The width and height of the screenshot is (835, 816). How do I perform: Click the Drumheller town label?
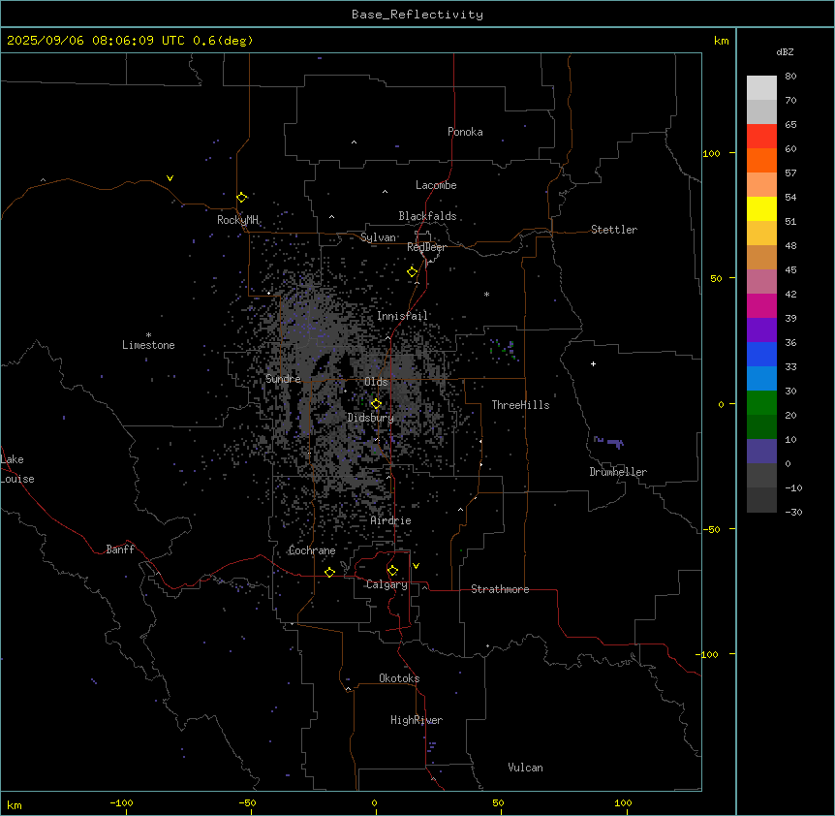tap(618, 472)
